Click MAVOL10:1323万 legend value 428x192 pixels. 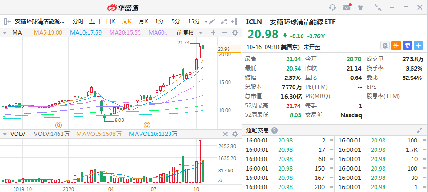tap(153, 134)
